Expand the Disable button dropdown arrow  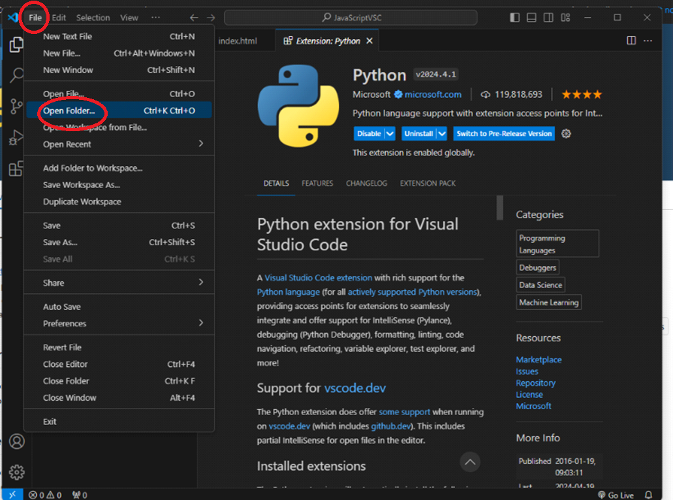(x=390, y=134)
